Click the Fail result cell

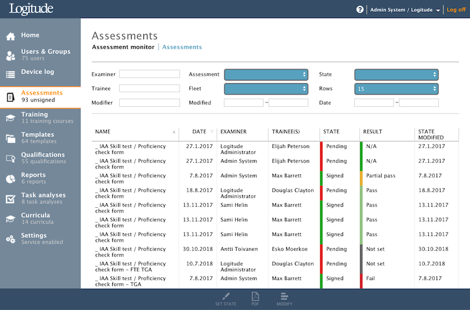click(371, 278)
